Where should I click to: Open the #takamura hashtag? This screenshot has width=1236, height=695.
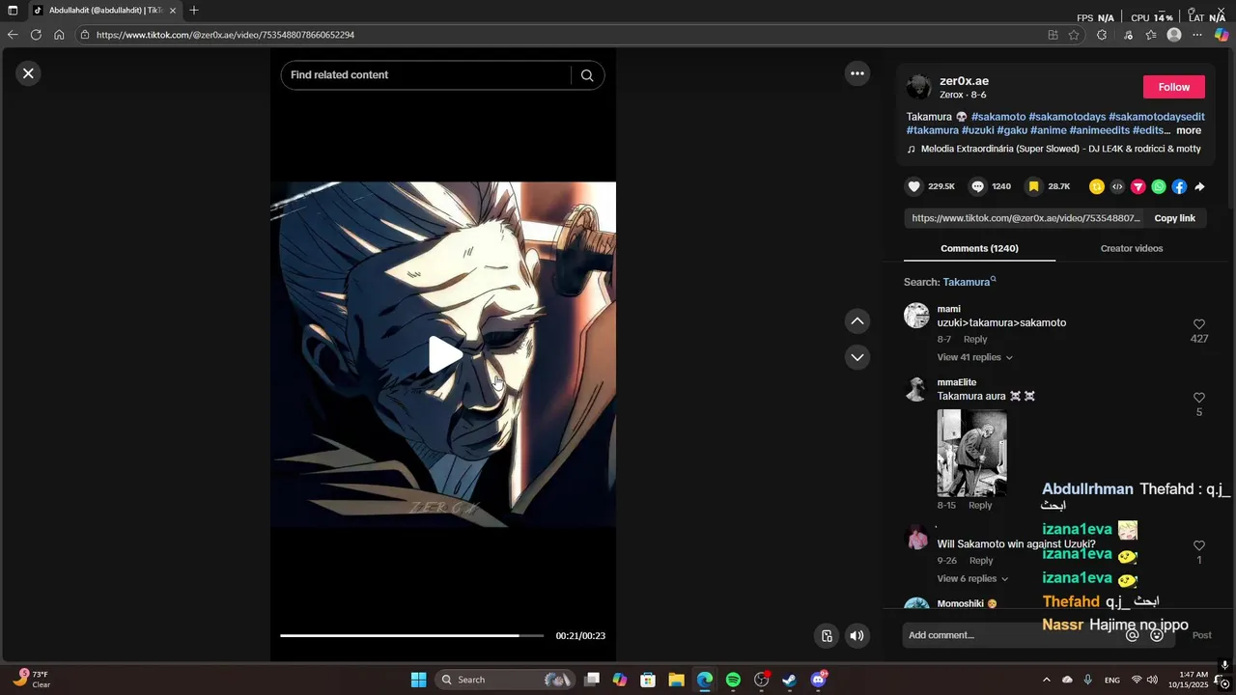coord(933,130)
